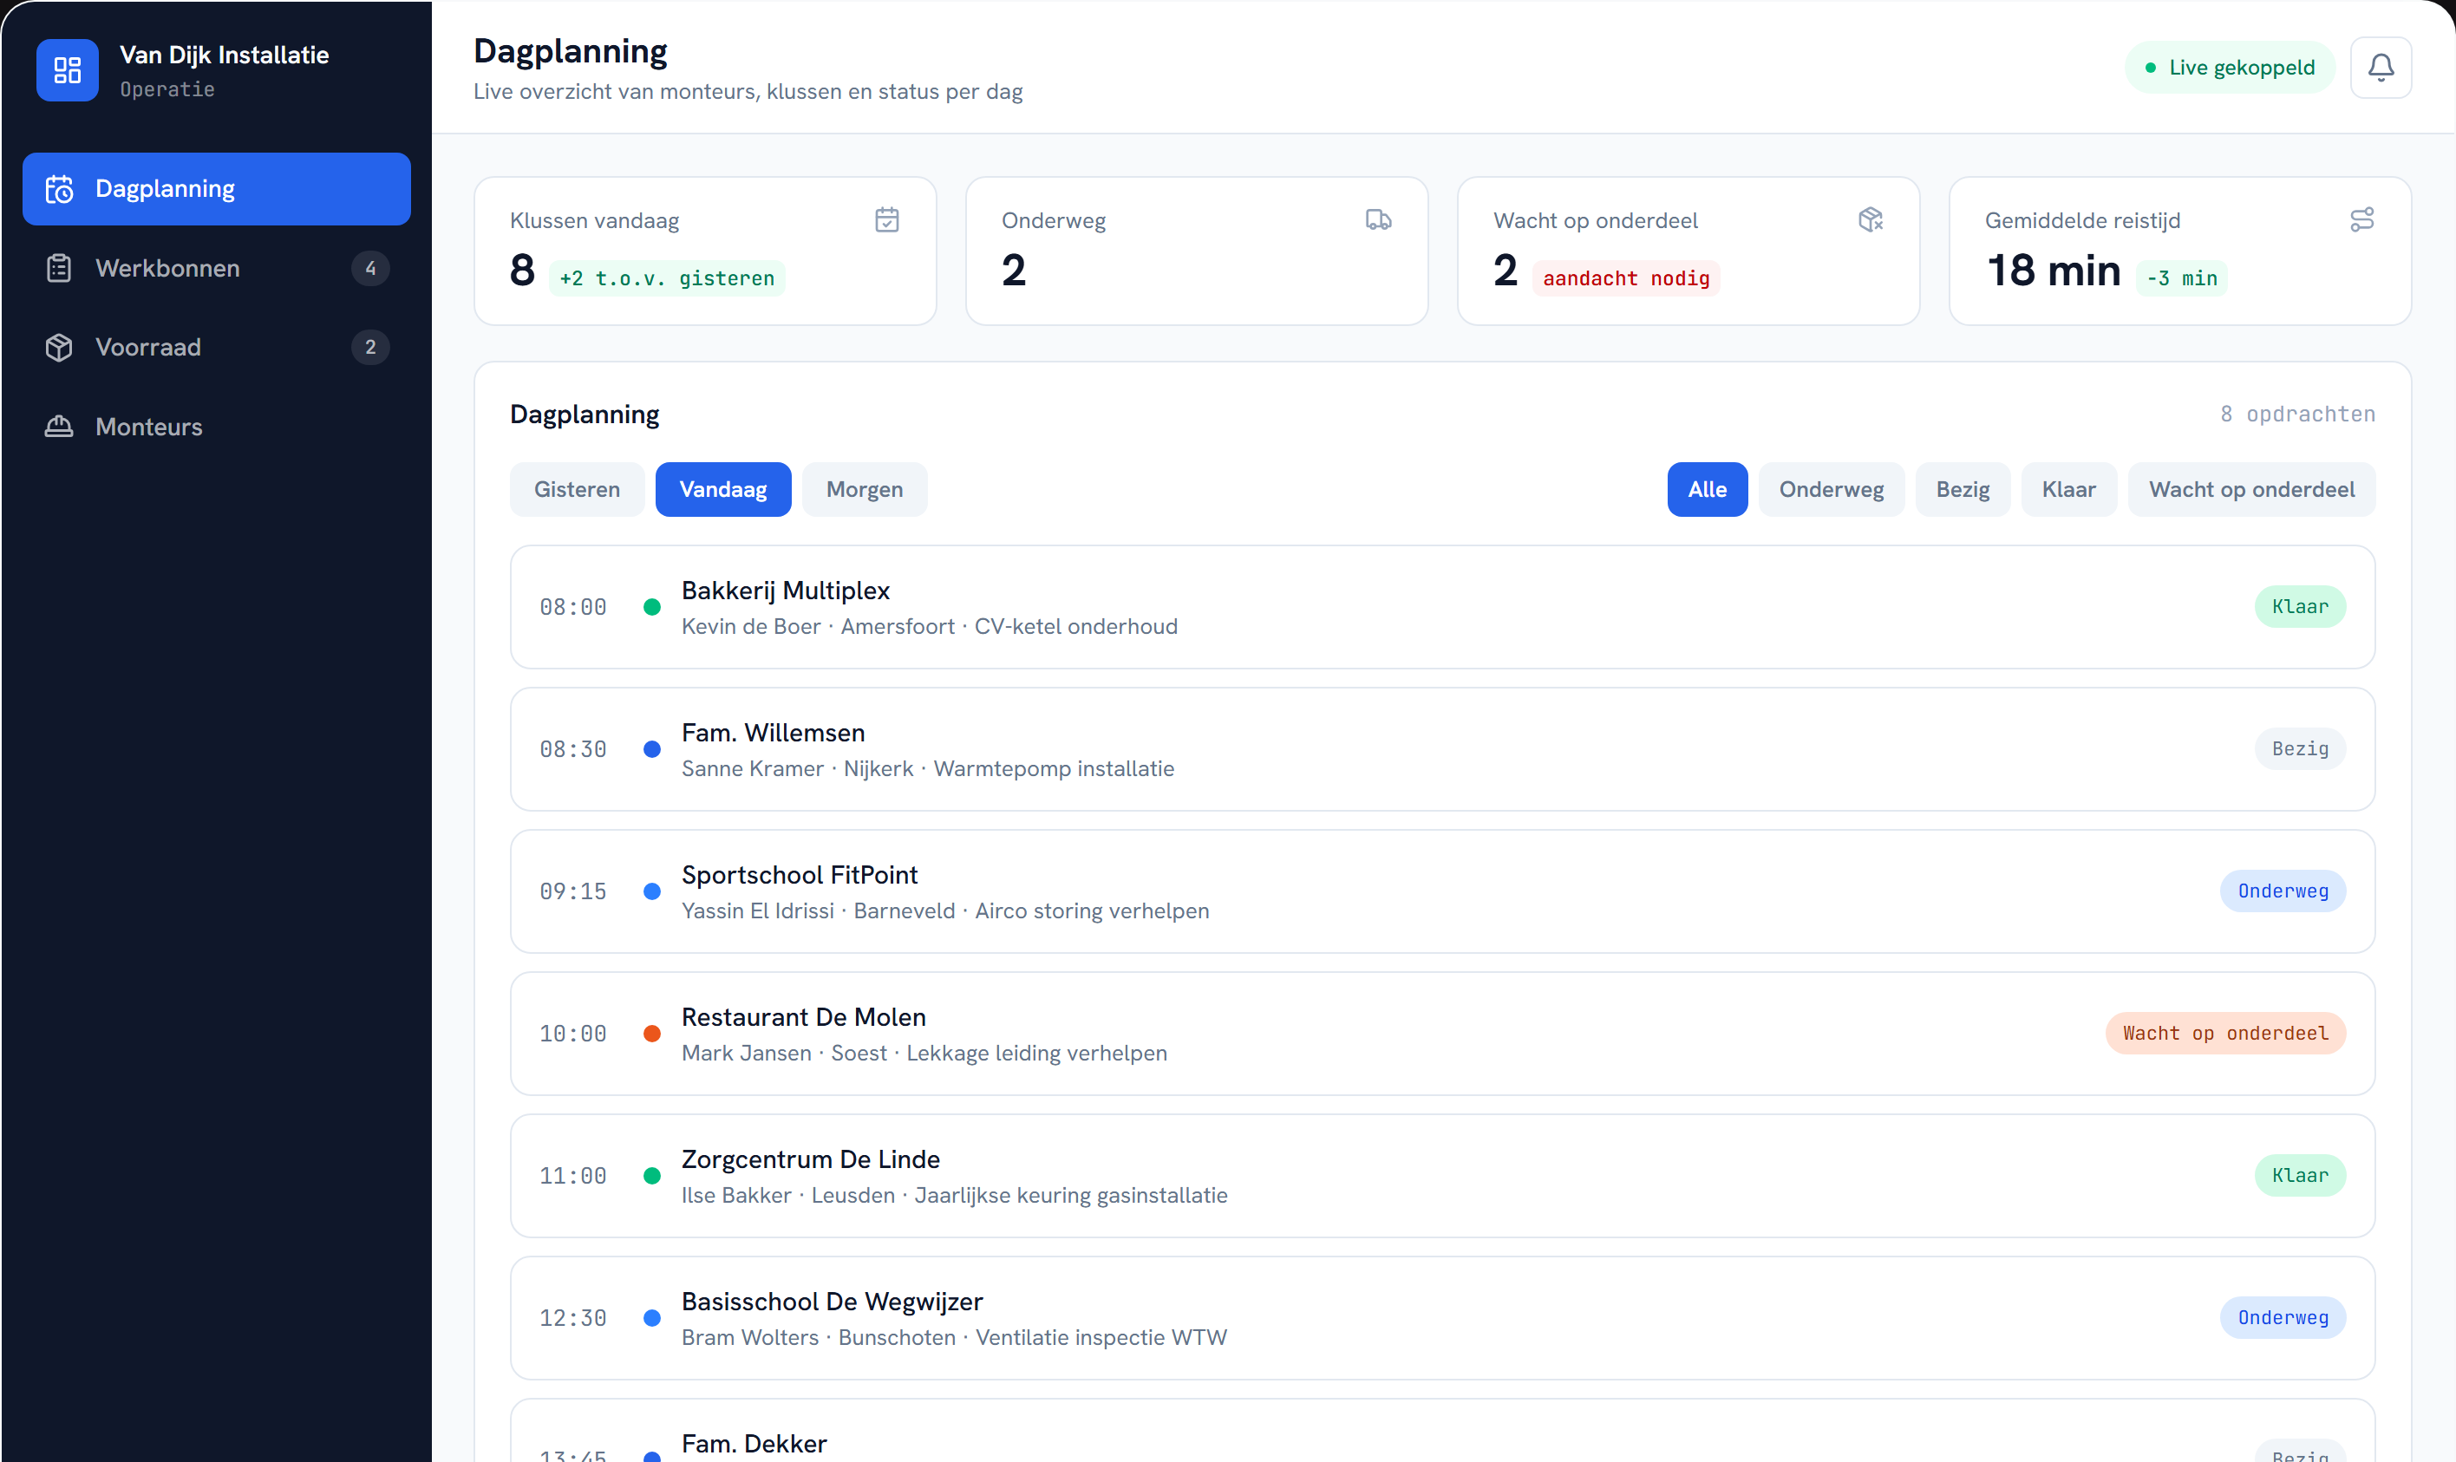Viewport: 2456px width, 1462px height.
Task: Click green status dot for Bakkerij Multiplex
Action: [x=651, y=607]
